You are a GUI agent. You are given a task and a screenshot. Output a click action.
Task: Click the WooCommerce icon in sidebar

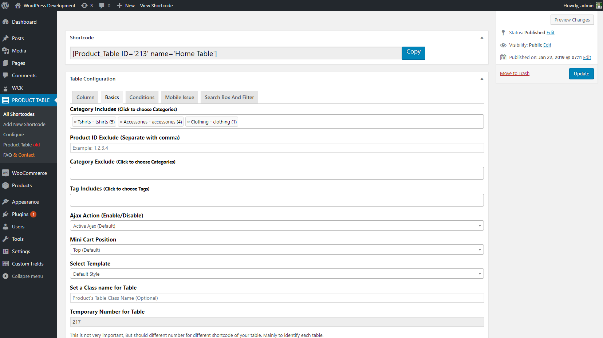click(x=5, y=173)
